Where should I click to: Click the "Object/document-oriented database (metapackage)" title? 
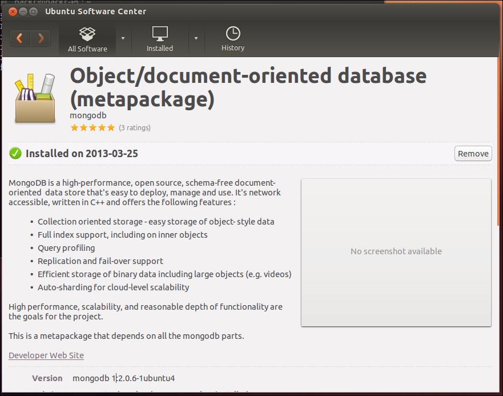coord(248,87)
